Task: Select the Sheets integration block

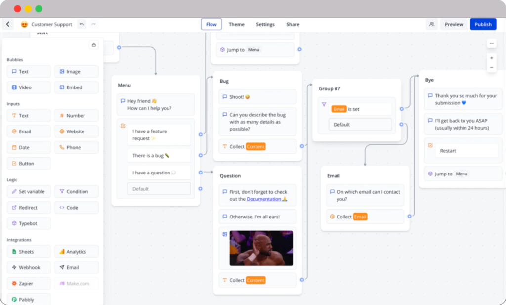Action: 28,251
